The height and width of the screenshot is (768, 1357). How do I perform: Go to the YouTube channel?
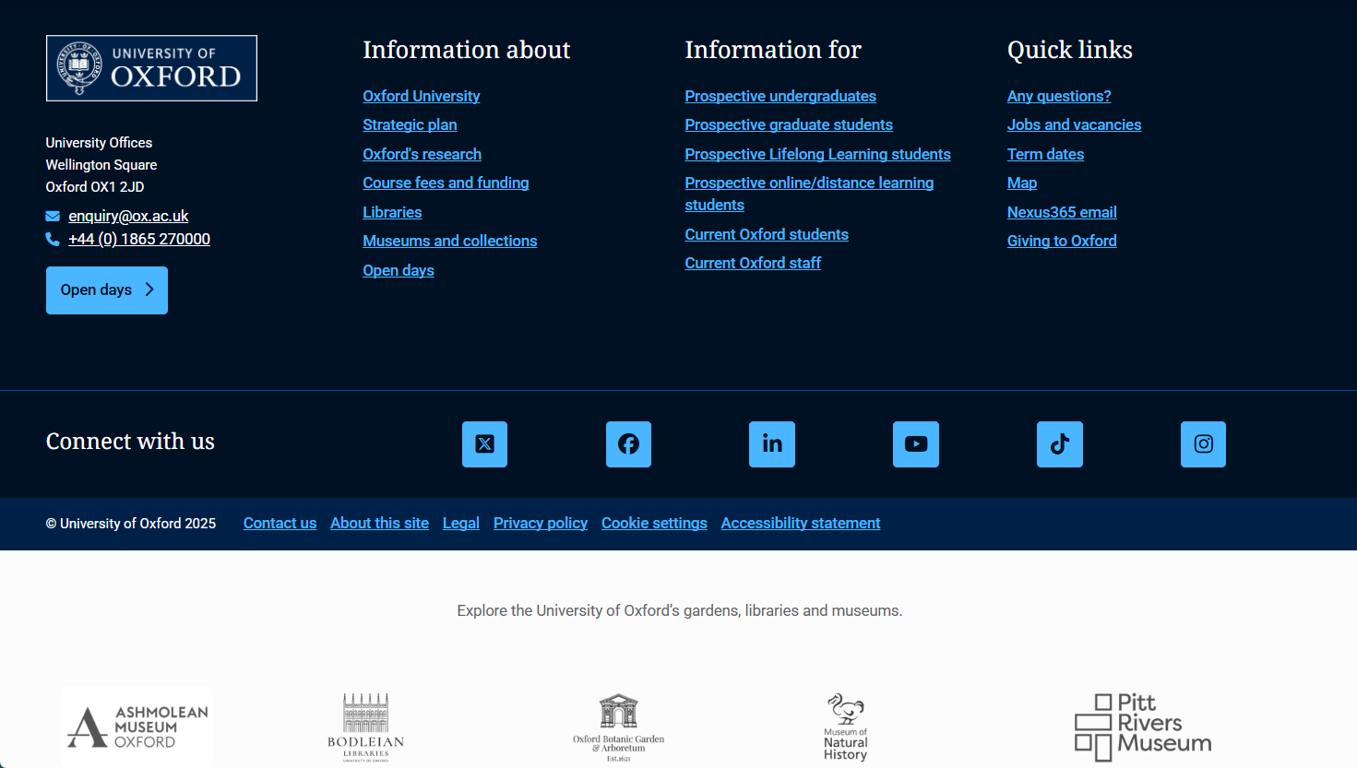[916, 443]
